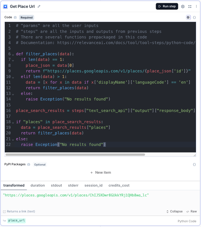Insert variable braces icon for PyPI Packages
This screenshot has height=227, width=201.
pos(194,164)
